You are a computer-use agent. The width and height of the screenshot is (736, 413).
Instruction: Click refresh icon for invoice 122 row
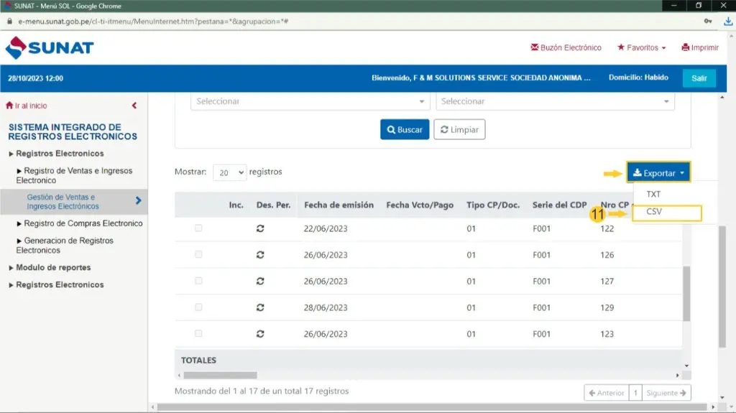(260, 228)
